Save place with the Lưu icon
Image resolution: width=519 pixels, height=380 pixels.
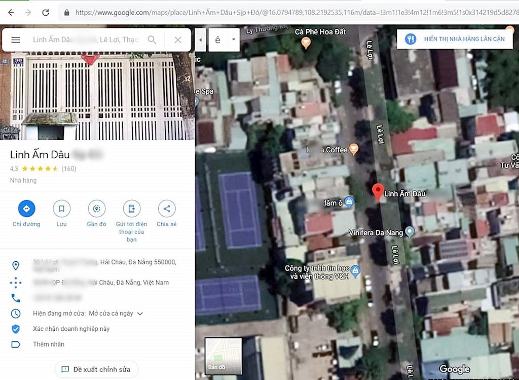tap(61, 209)
